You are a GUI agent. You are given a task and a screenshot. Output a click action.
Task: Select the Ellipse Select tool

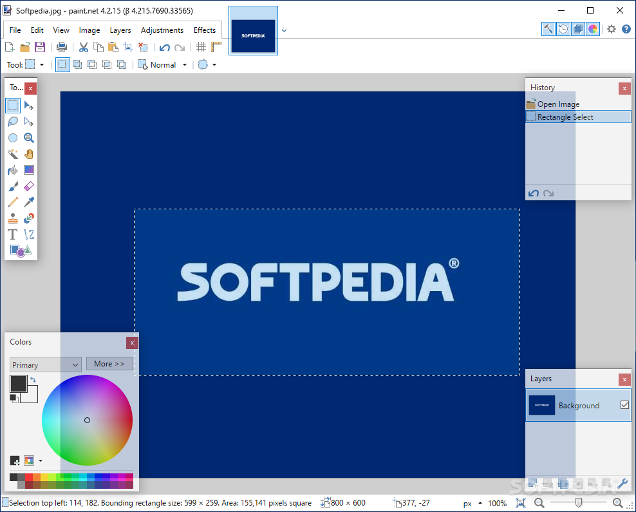13,138
